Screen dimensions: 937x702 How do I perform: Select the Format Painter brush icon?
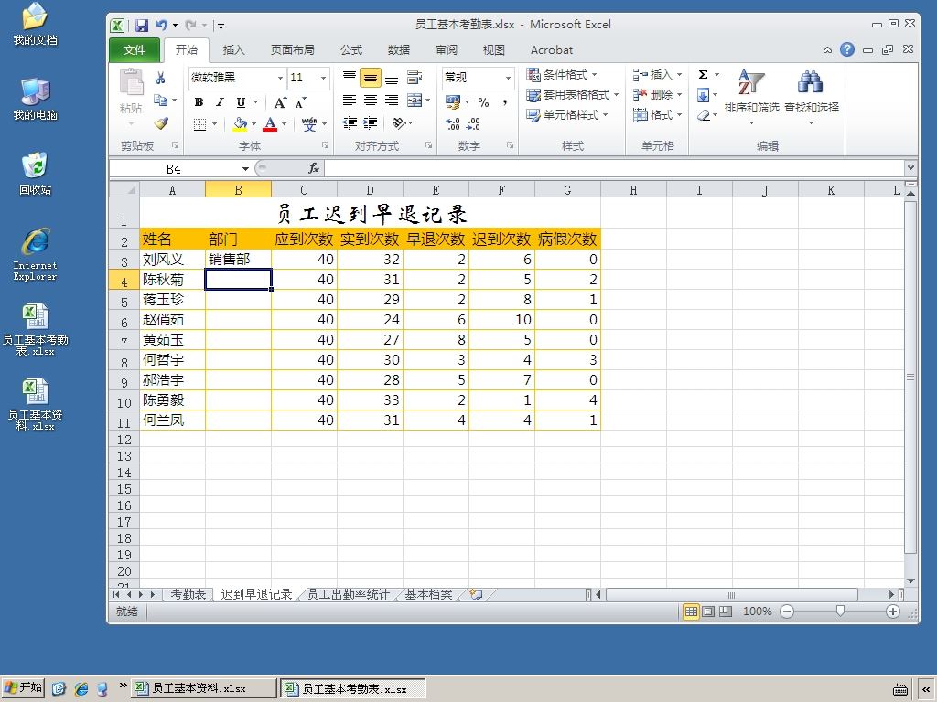click(161, 123)
